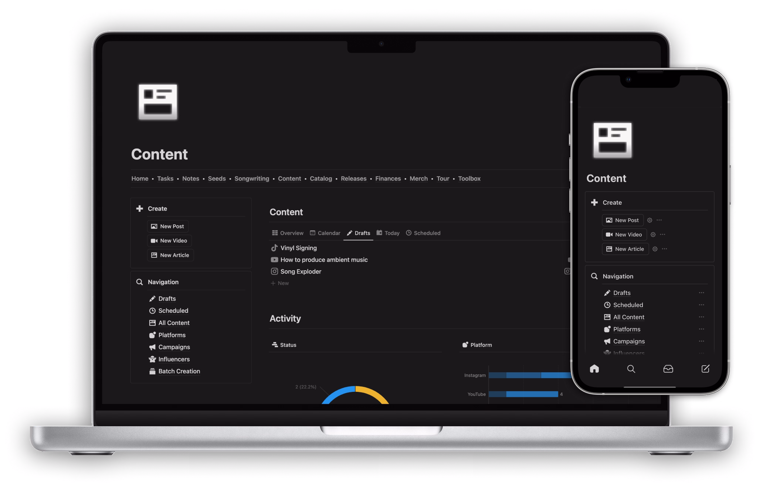763x485 pixels.
Task: Click gear icon beside phone New Post
Action: coord(650,220)
